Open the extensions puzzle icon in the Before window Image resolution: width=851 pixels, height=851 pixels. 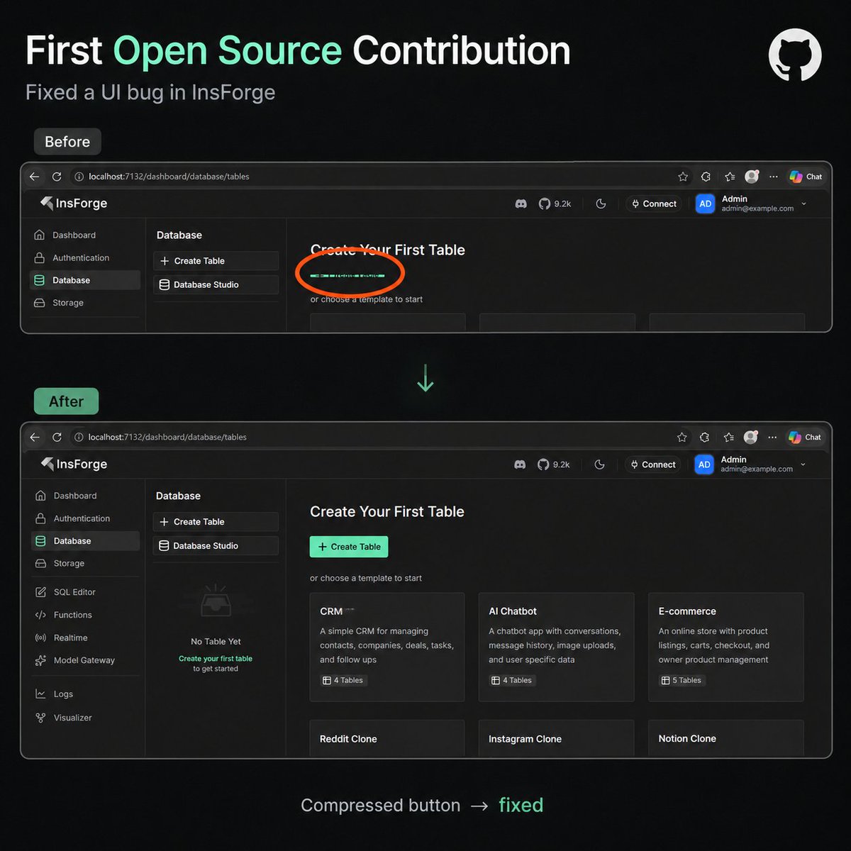706,177
